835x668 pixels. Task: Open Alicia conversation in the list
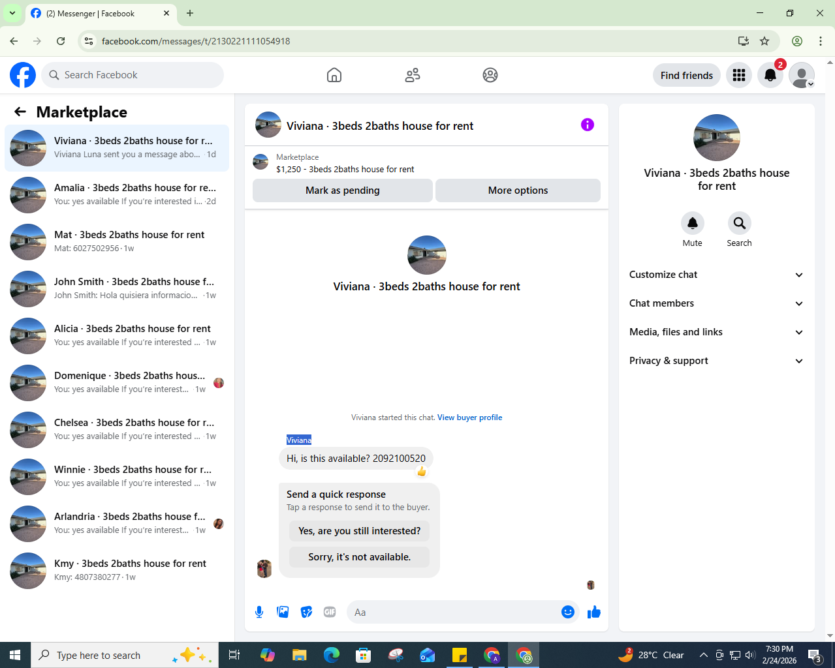tap(117, 336)
